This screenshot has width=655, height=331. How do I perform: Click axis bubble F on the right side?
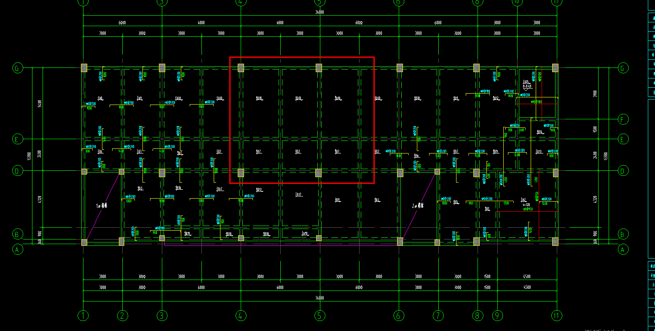coord(623,119)
